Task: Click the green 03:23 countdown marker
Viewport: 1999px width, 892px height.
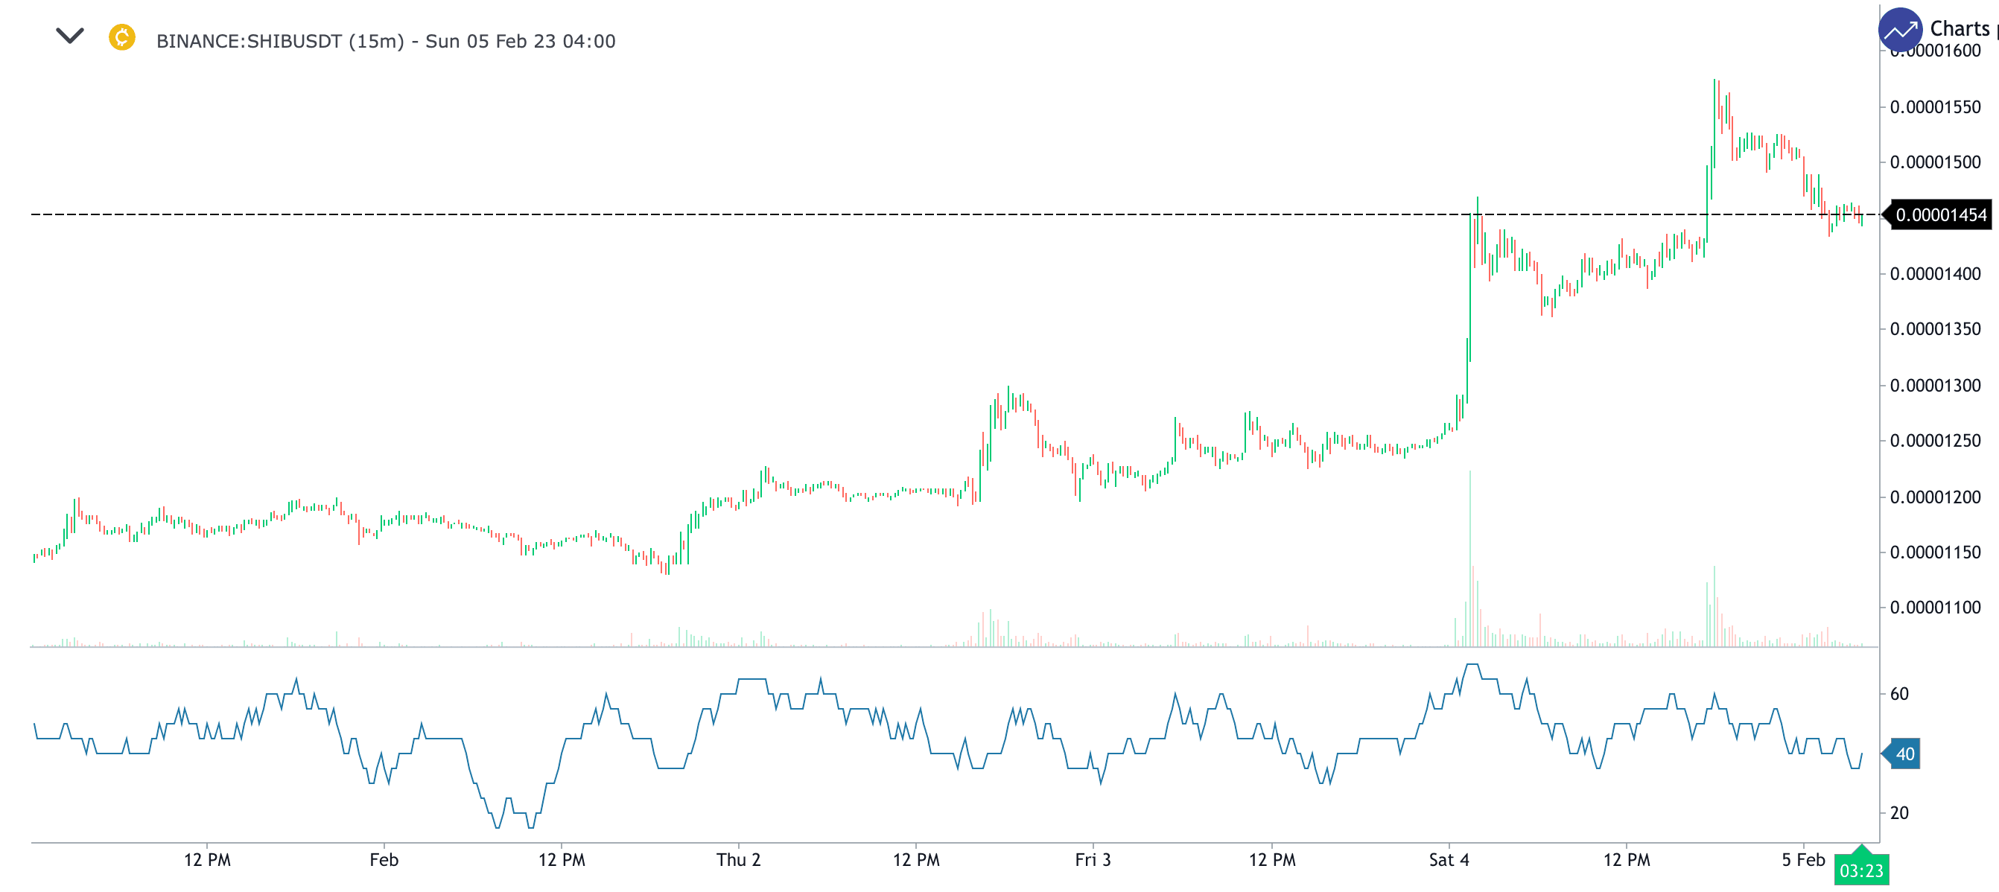Action: (x=1861, y=870)
